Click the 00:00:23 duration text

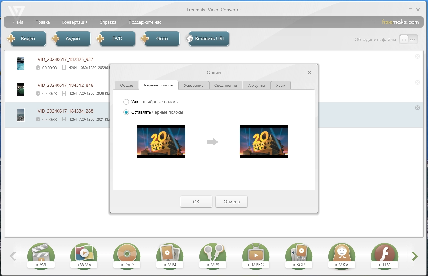coord(50,93)
